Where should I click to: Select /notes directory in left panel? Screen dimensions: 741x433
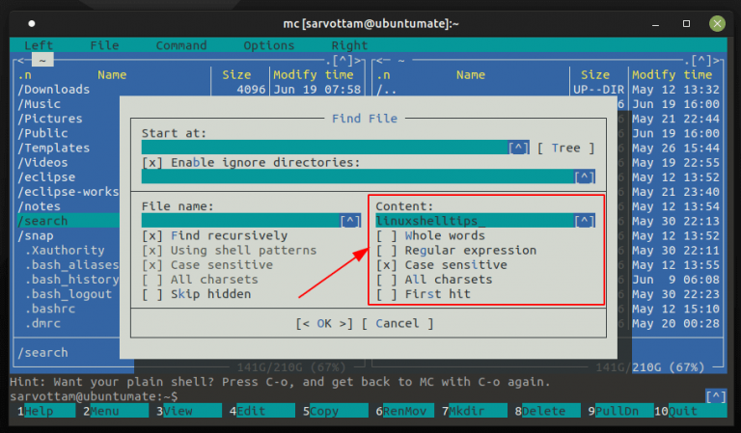click(39, 206)
